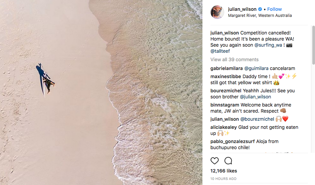Open julian_wilson profile picture avatar
This screenshot has width=315, height=185.
click(x=217, y=12)
